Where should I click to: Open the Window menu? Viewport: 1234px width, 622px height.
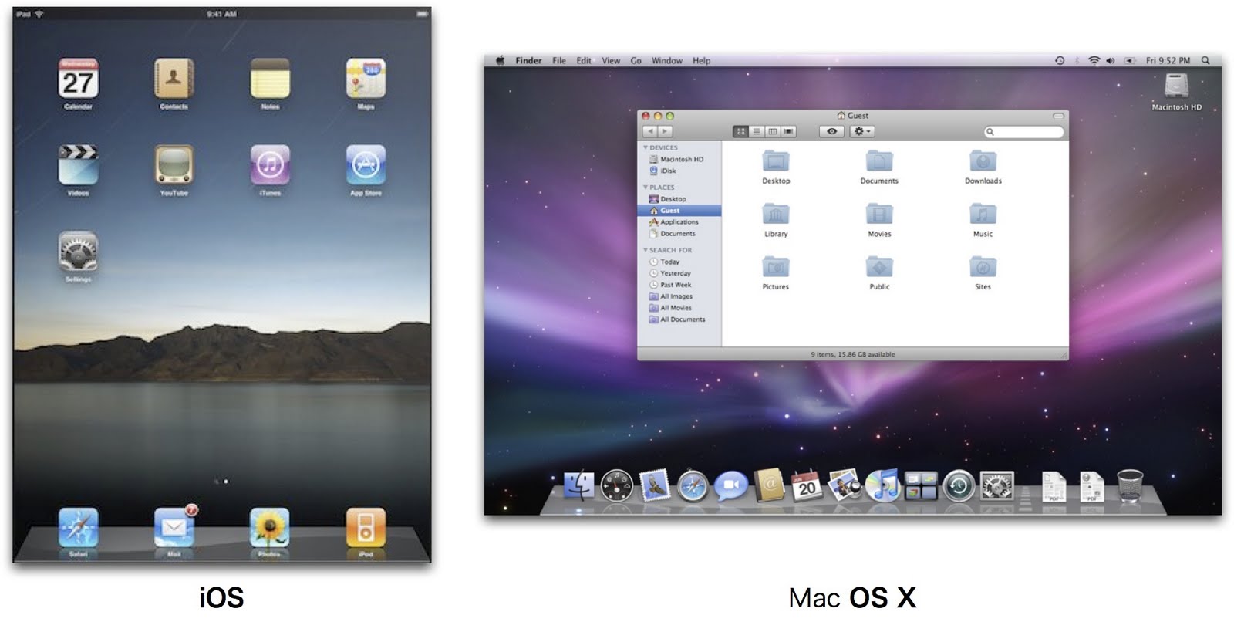pyautogui.click(x=667, y=60)
